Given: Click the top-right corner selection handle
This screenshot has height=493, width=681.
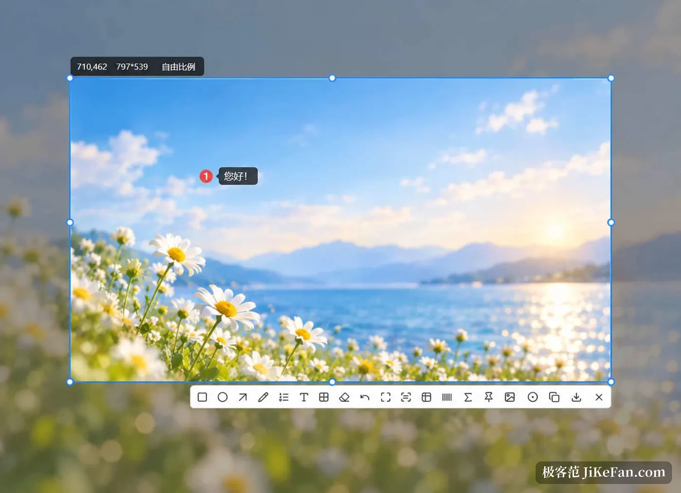Looking at the screenshot, I should tap(611, 78).
